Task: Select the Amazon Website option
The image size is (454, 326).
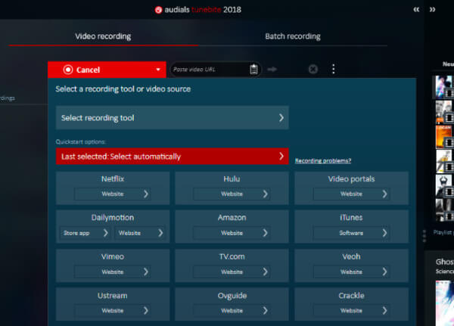Action: point(232,233)
